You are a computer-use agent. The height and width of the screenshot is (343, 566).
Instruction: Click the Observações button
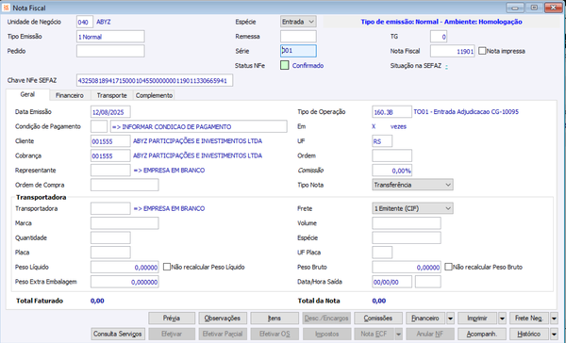tap(223, 318)
